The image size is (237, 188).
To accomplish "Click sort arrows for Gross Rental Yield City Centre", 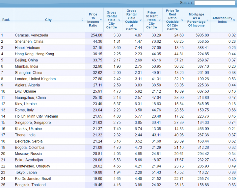I will click(119, 20).
